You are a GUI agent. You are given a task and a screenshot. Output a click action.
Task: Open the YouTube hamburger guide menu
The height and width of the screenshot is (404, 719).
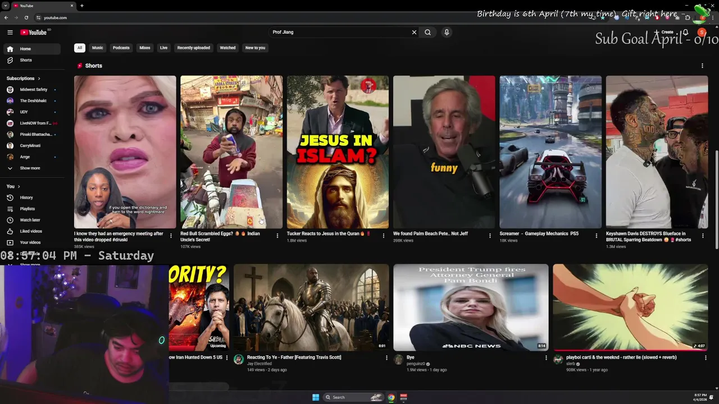10,33
